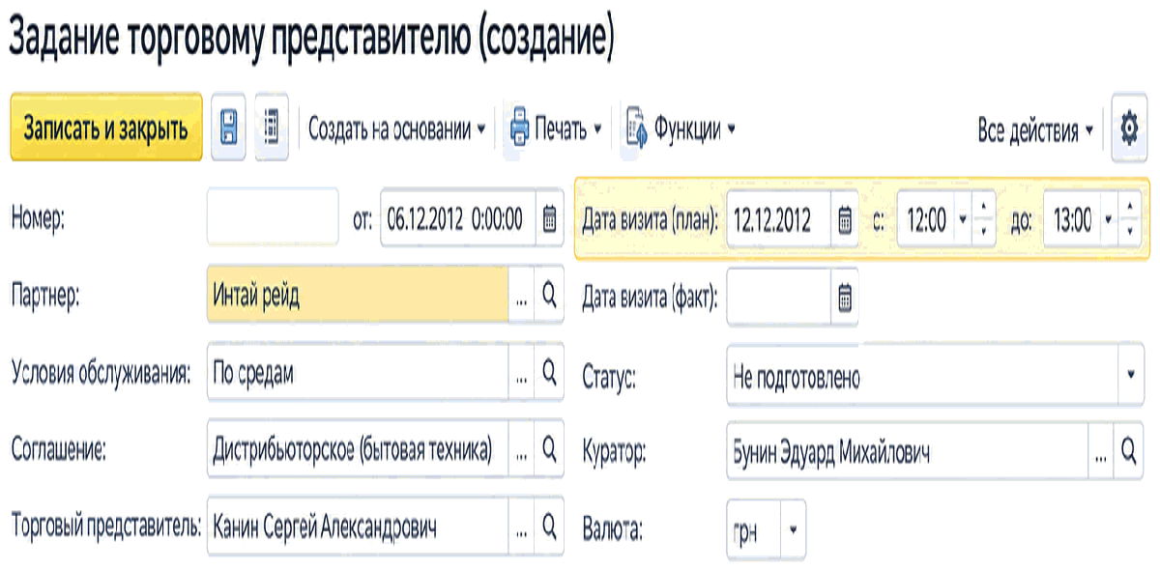Expand the start time 12:00 dropdown
The height and width of the screenshot is (570, 1160).
coord(962,219)
